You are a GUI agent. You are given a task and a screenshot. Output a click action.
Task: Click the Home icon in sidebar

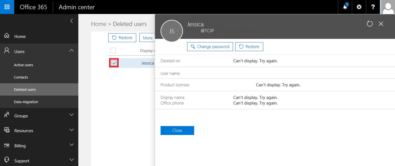(x=7, y=36)
